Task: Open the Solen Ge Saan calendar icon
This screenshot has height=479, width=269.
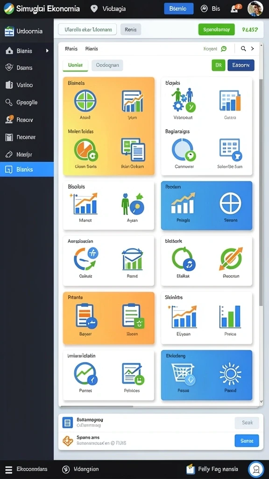Action: (231, 150)
